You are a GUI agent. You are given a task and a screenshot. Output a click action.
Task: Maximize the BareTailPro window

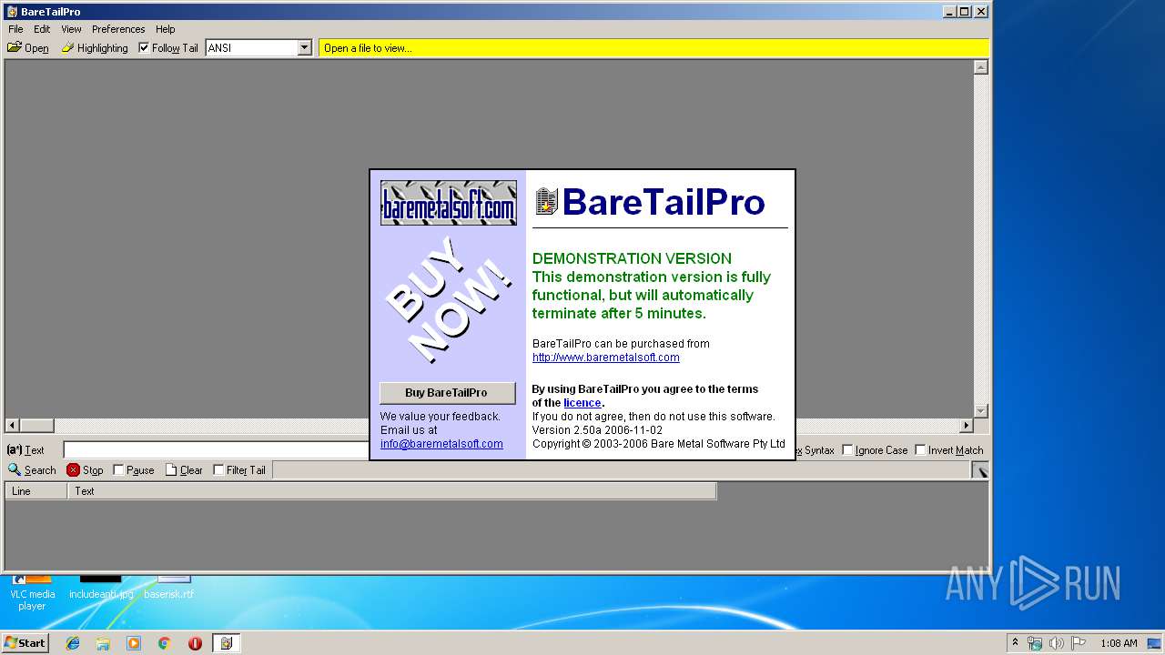965,12
